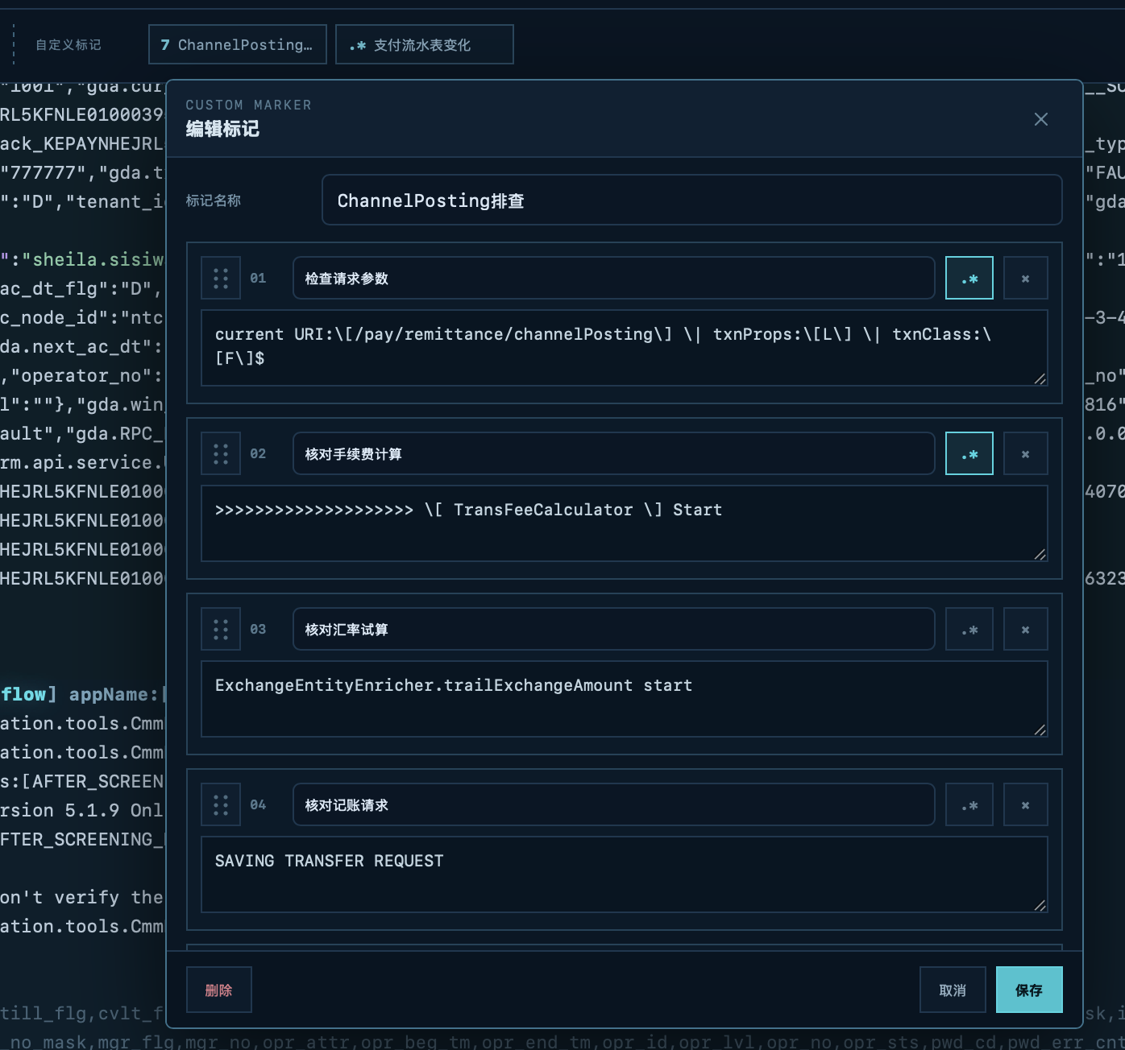Edit the 核对手续费计算 name field
1125x1050 pixels.
pos(614,454)
